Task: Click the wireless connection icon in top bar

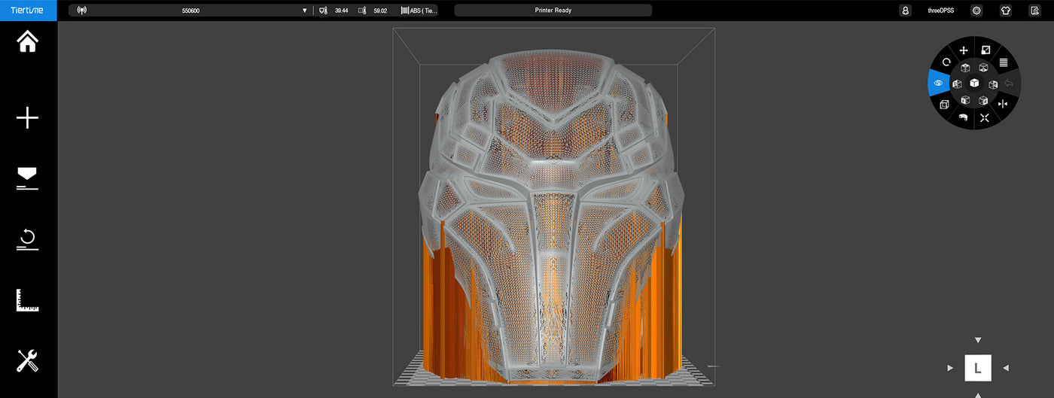Action: pos(82,11)
